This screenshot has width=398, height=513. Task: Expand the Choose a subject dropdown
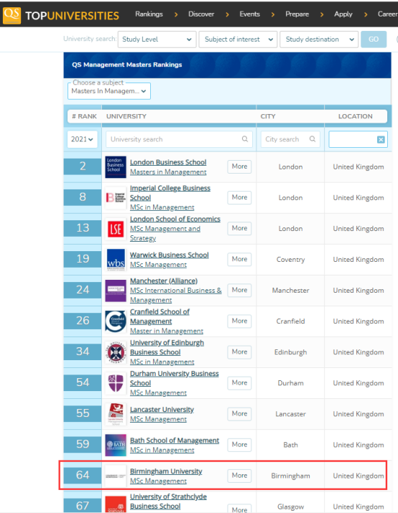pos(109,91)
